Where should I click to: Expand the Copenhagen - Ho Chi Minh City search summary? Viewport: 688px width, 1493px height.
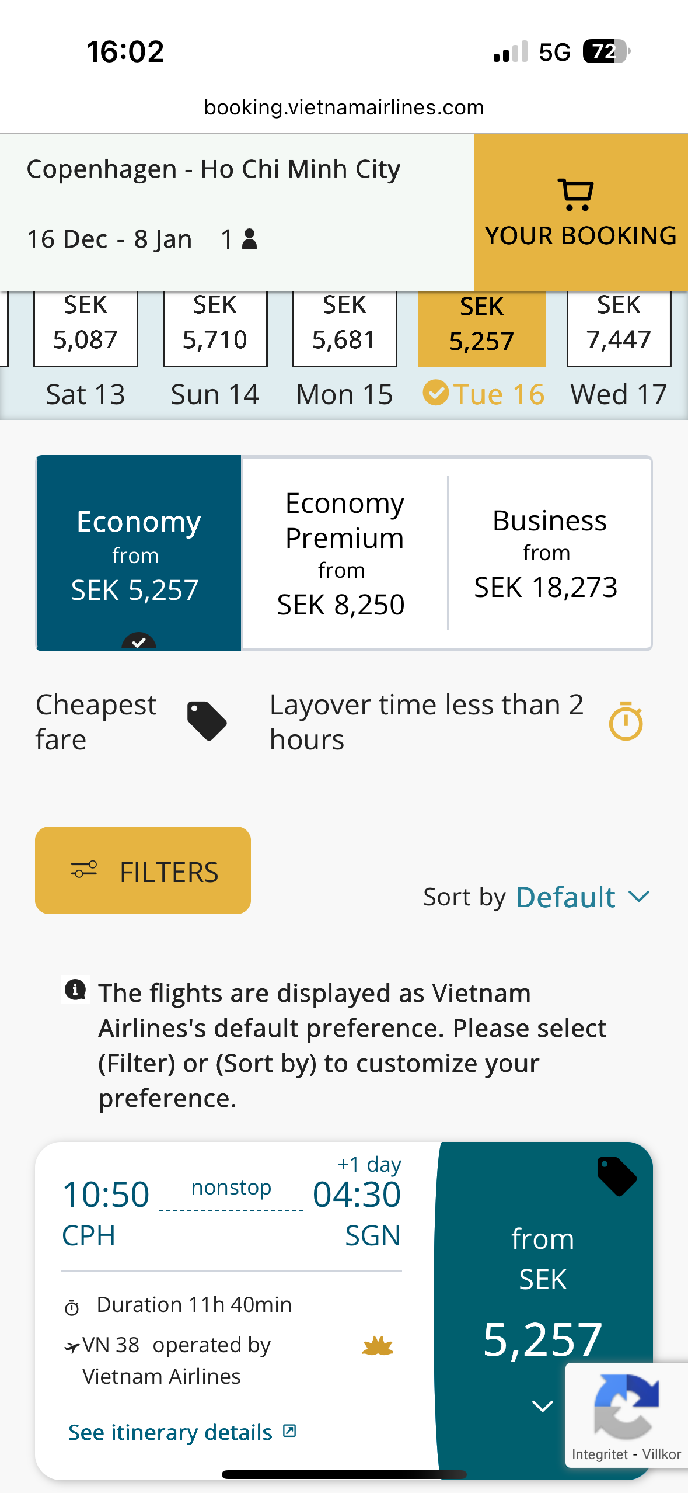pos(214,169)
